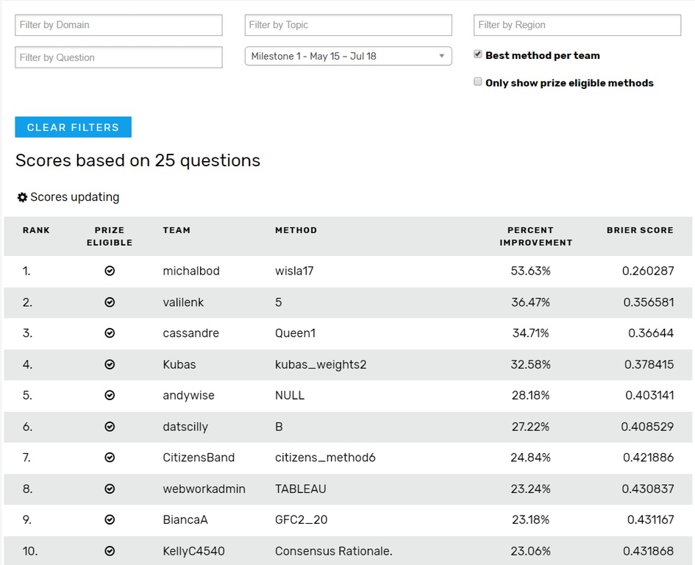Screen dimensions: 695x565
Task: Sort by Percent Improvement column header
Action: pos(535,236)
